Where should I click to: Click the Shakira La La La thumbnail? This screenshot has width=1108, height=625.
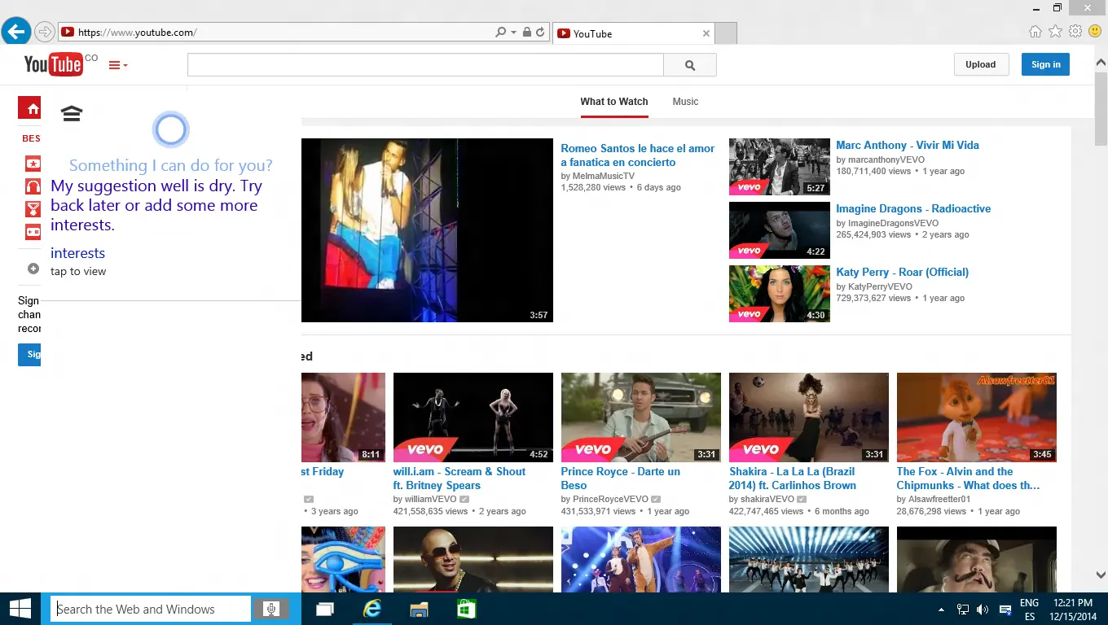point(808,417)
